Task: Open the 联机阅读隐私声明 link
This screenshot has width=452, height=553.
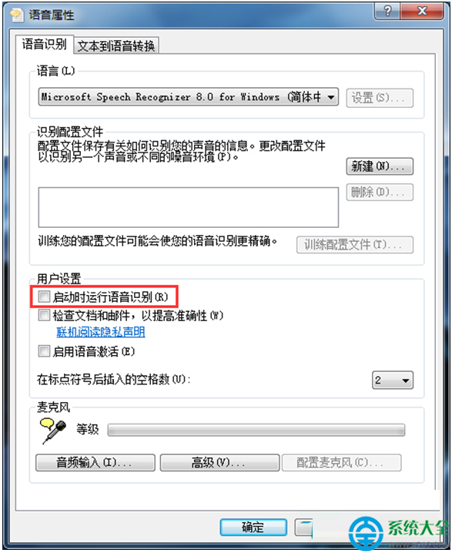Action: click(100, 332)
